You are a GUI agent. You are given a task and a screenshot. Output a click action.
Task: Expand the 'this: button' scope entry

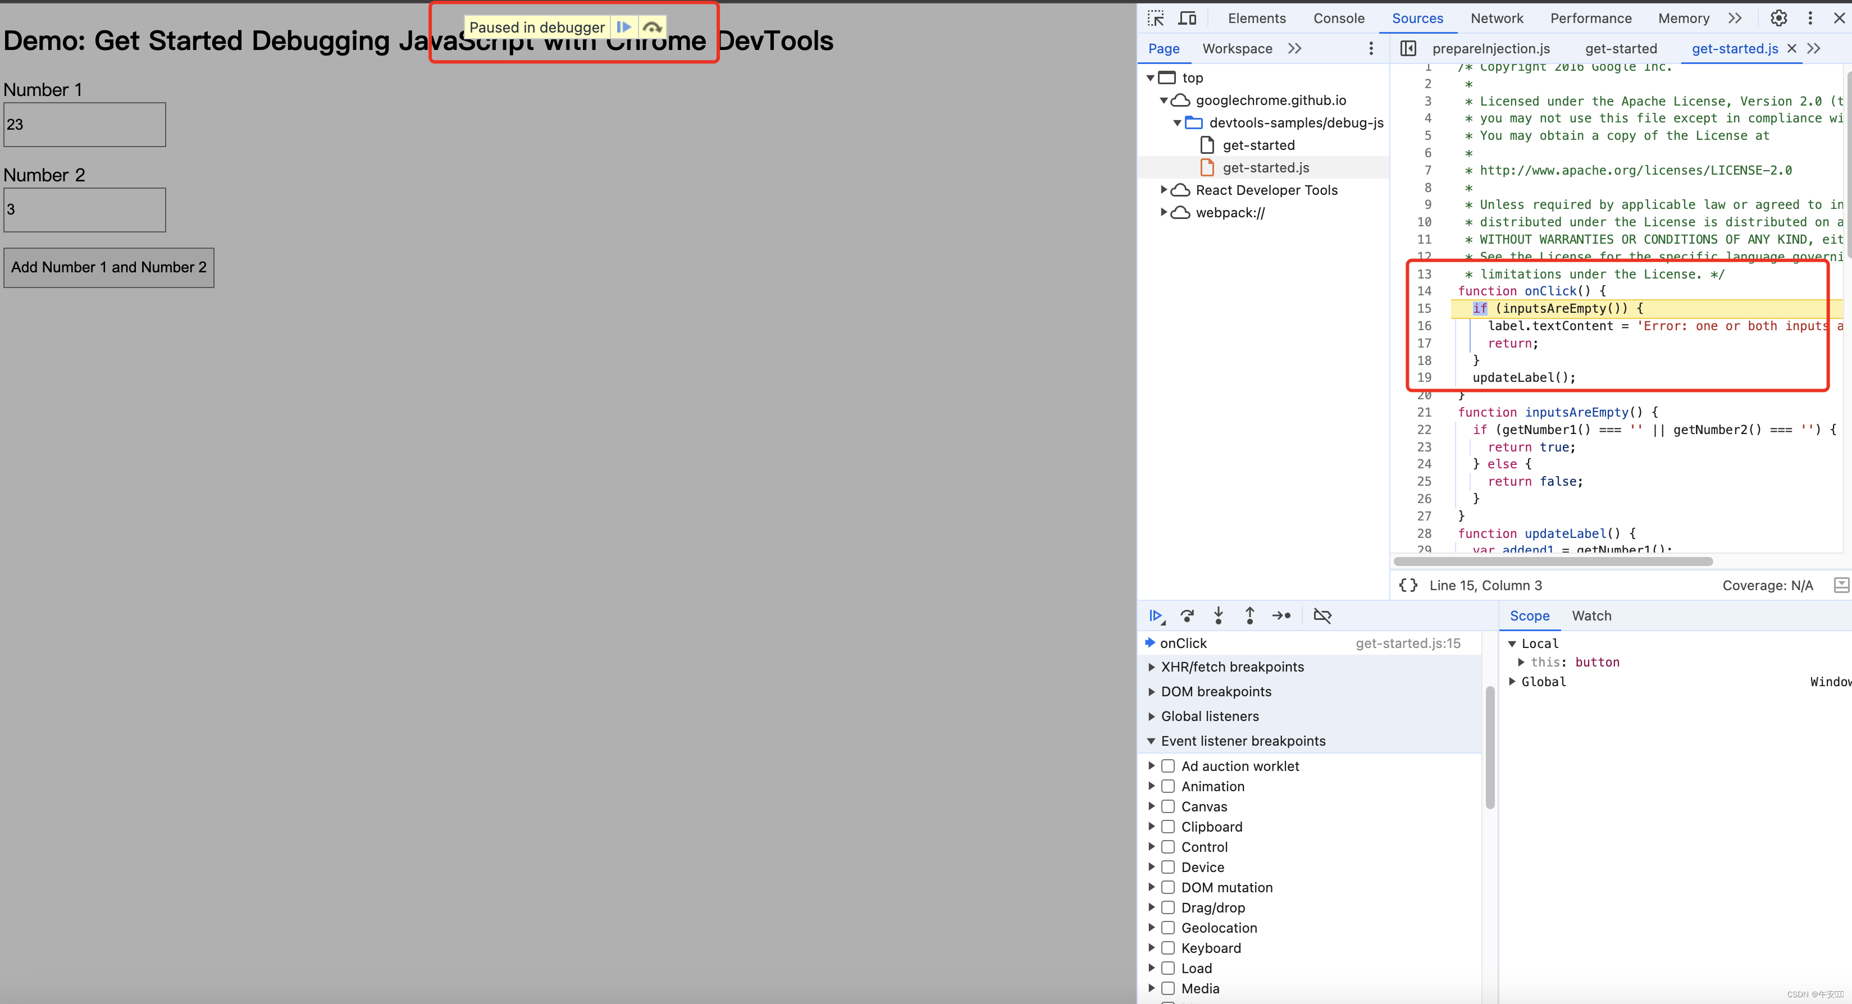(1521, 662)
